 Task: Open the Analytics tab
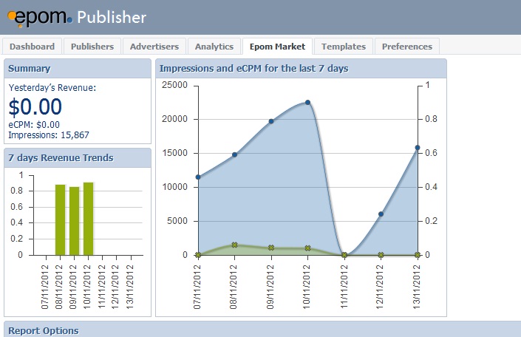[x=214, y=47]
